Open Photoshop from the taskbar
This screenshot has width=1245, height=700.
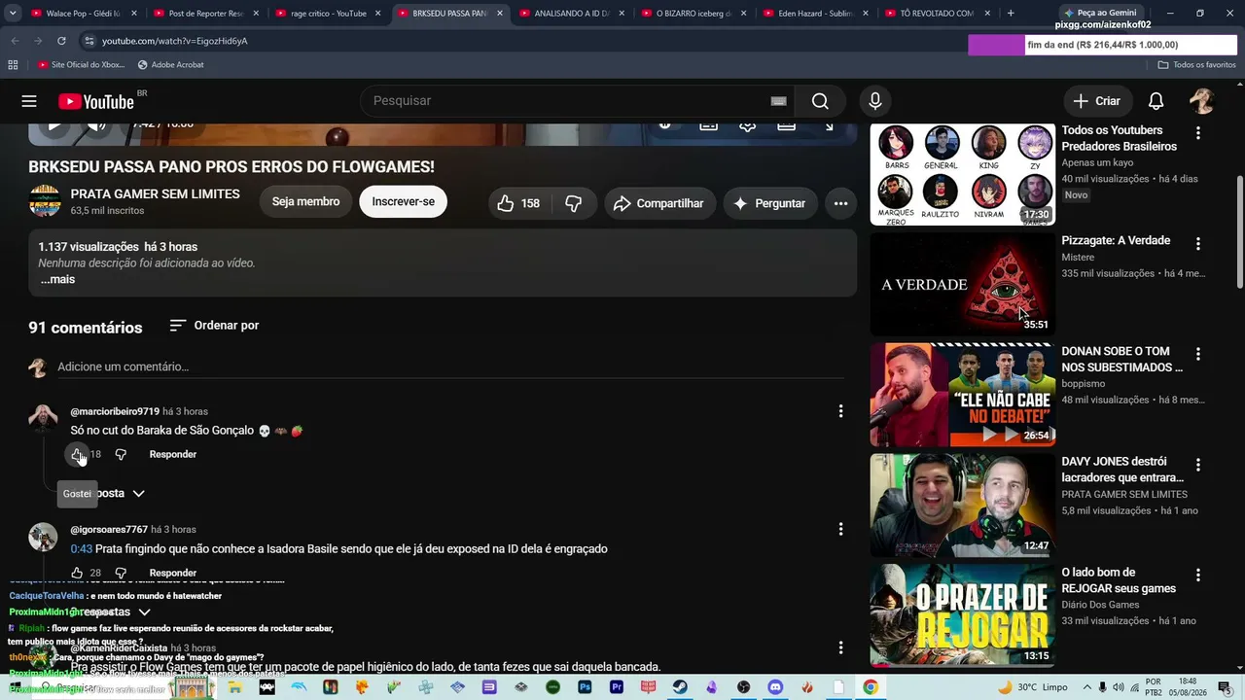tap(585, 687)
